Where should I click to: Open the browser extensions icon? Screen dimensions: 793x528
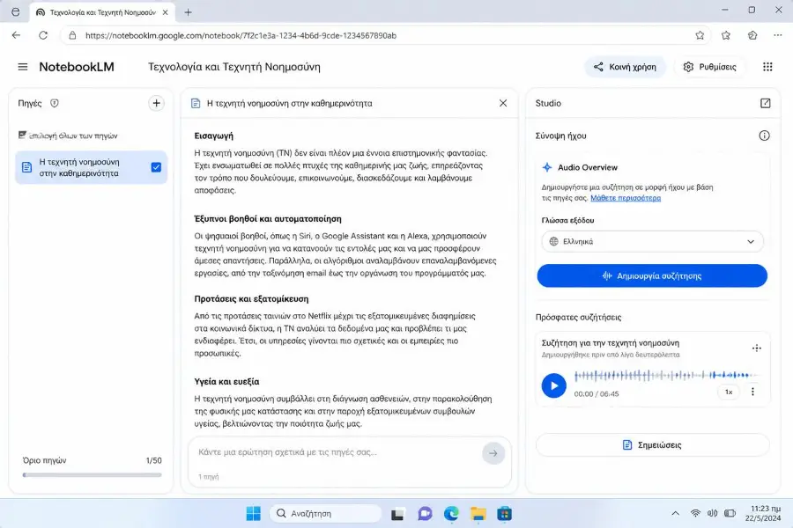(x=752, y=35)
